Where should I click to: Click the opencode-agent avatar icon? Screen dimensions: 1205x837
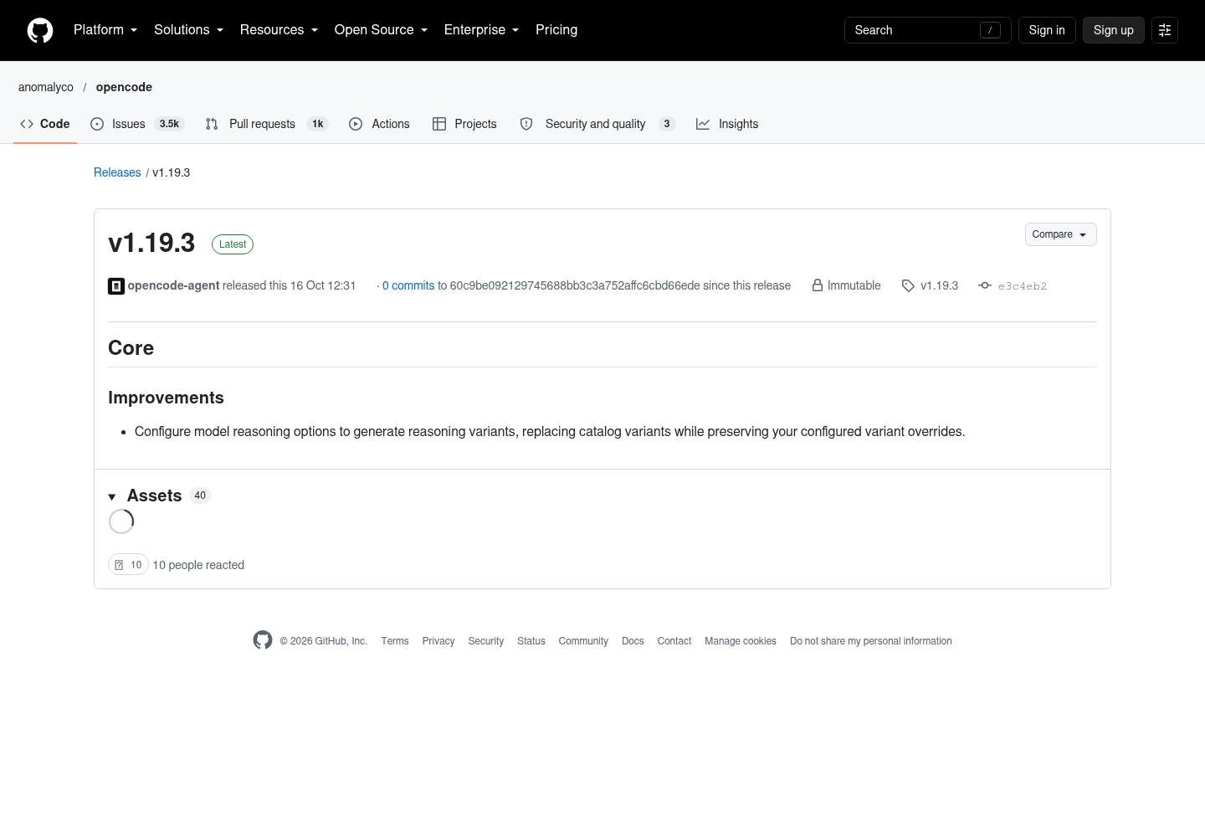coord(116,286)
